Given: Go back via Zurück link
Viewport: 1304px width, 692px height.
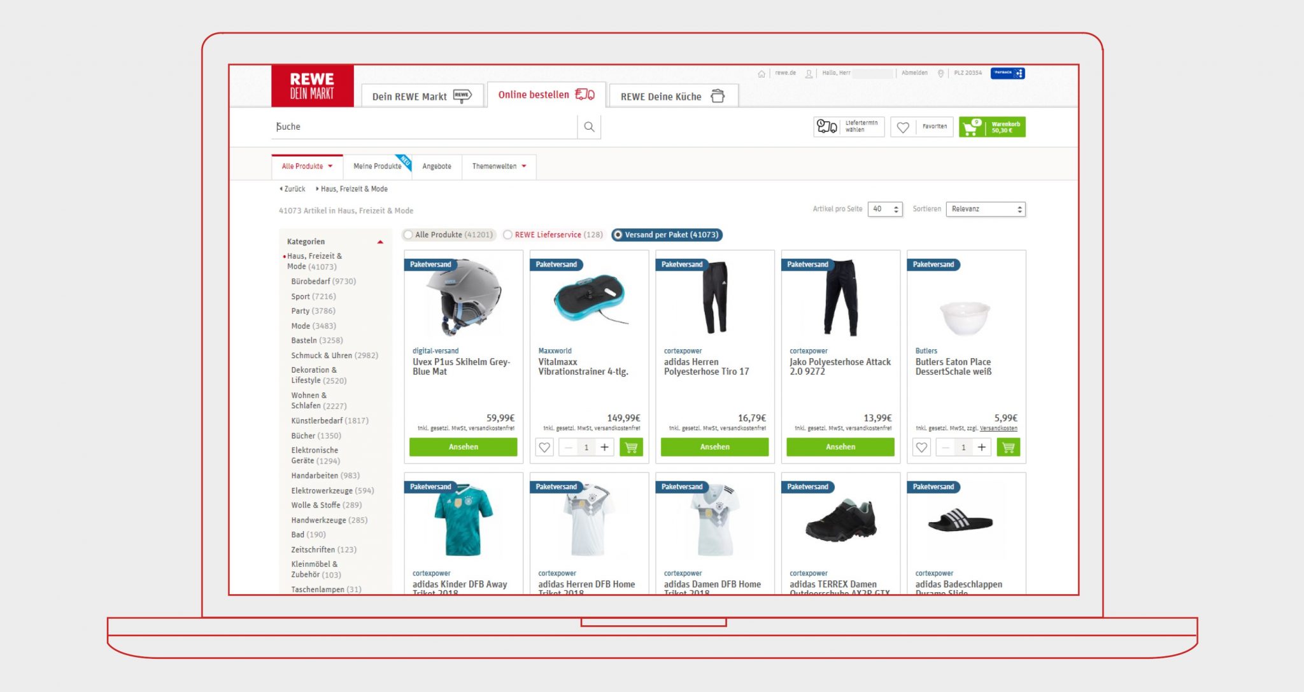Looking at the screenshot, I should click(292, 189).
